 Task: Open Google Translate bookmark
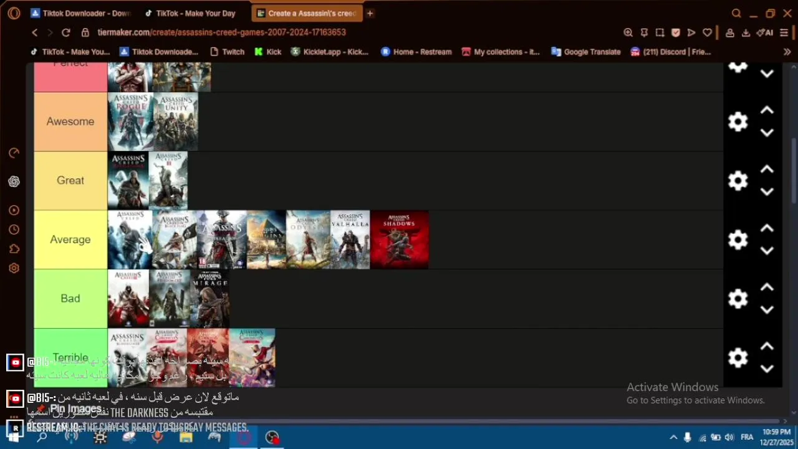pyautogui.click(x=586, y=52)
